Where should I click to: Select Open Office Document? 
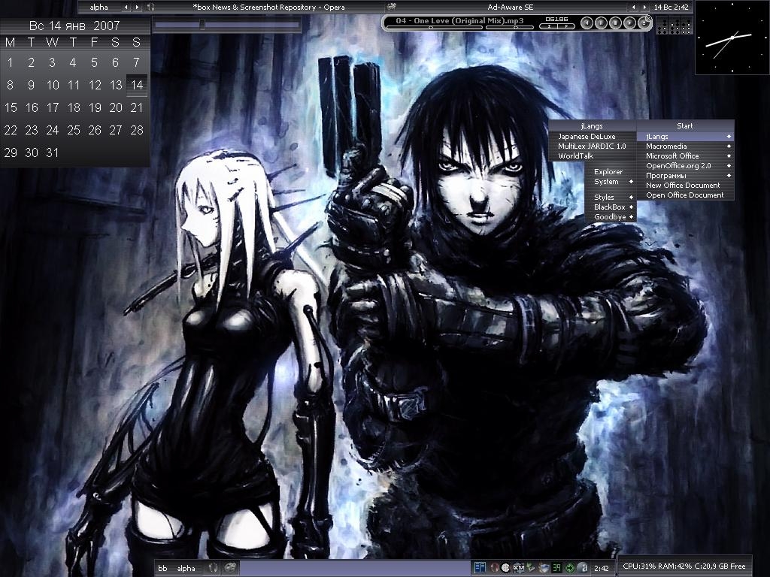point(686,195)
